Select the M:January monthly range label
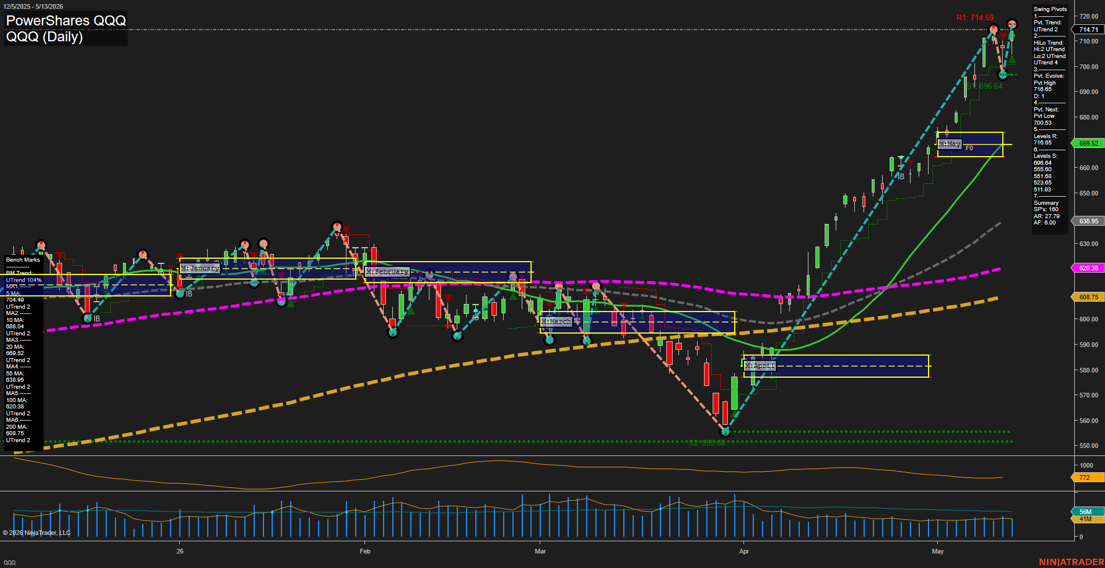Viewport: 1105px width, 568px height. pyautogui.click(x=200, y=268)
